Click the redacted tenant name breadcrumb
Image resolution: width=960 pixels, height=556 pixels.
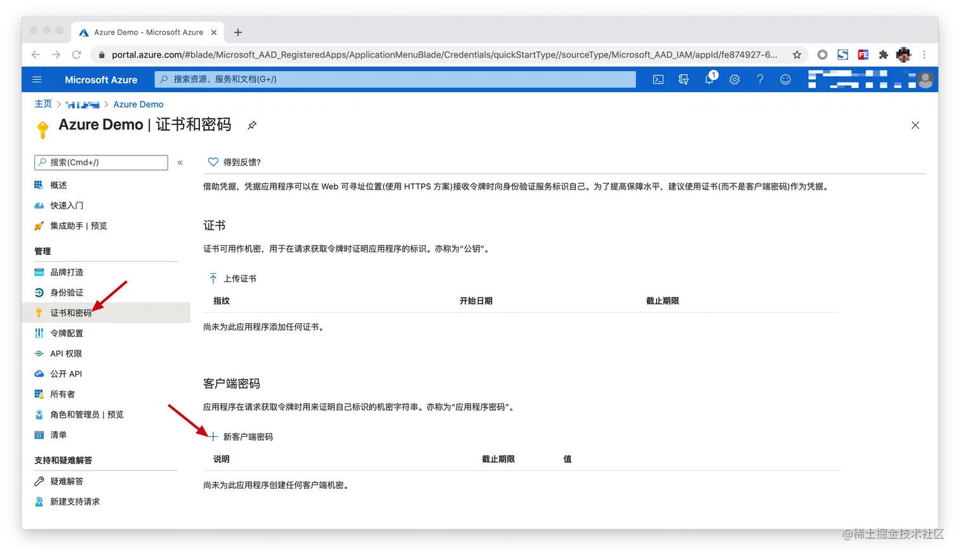tap(83, 105)
